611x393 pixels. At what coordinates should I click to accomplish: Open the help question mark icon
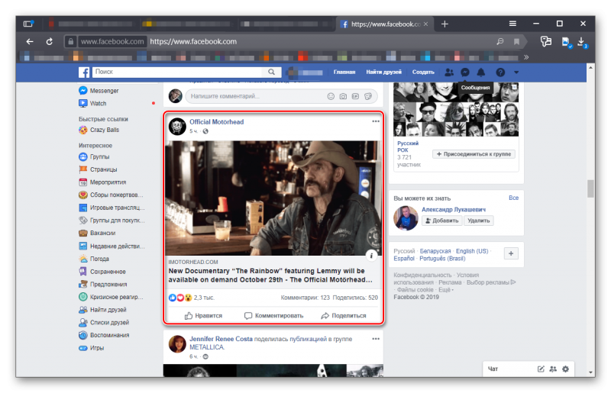500,72
